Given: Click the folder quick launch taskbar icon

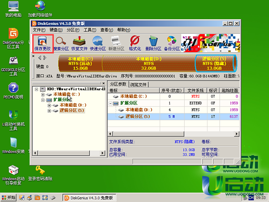Looking at the screenshot, I should coord(37,198).
